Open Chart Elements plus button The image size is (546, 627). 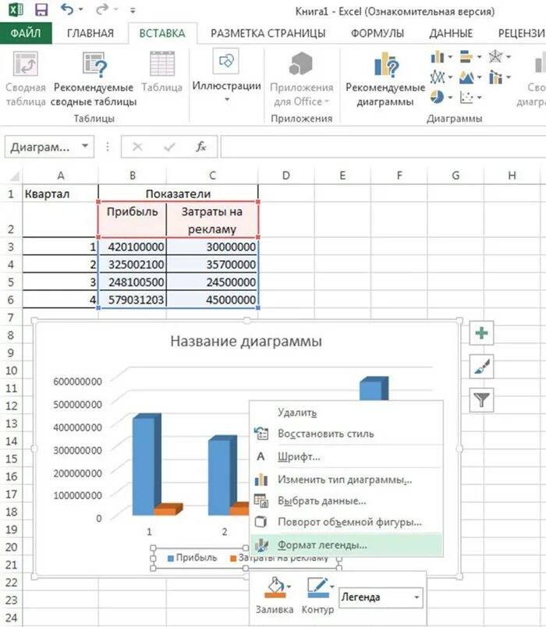click(481, 333)
